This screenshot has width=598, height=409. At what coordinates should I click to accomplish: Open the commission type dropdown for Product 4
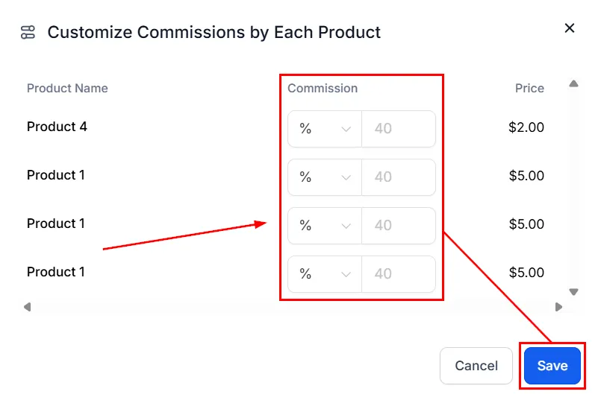325,129
